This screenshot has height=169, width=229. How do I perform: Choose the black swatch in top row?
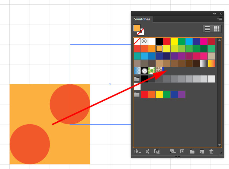click(159, 41)
